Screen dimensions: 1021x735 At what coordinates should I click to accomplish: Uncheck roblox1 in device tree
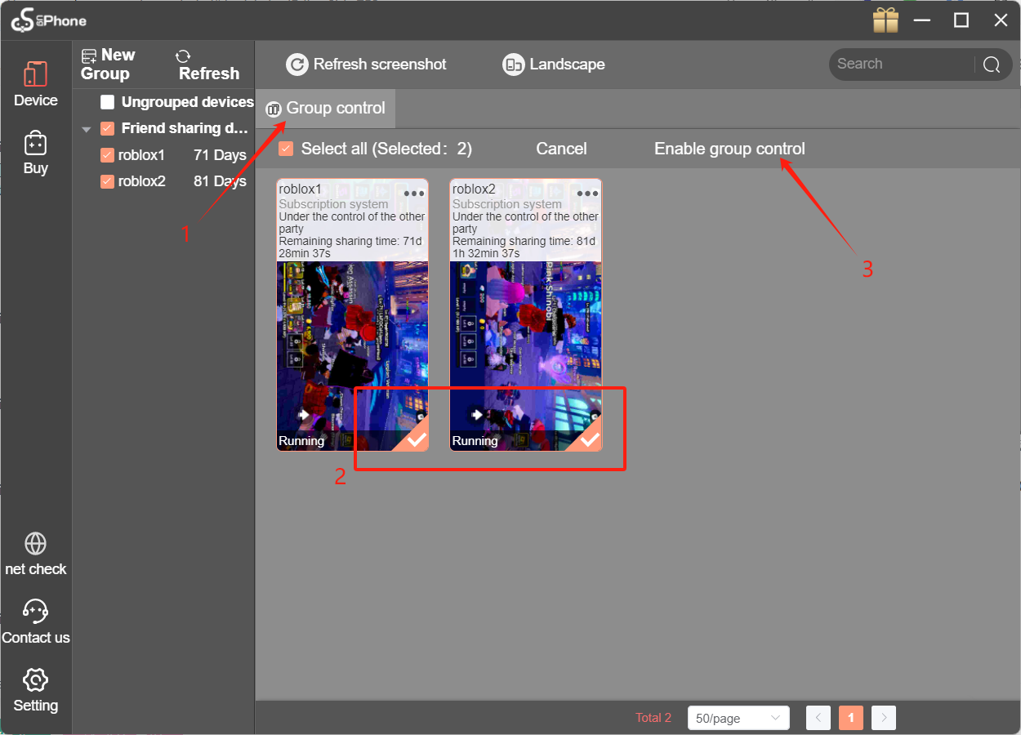(x=107, y=155)
